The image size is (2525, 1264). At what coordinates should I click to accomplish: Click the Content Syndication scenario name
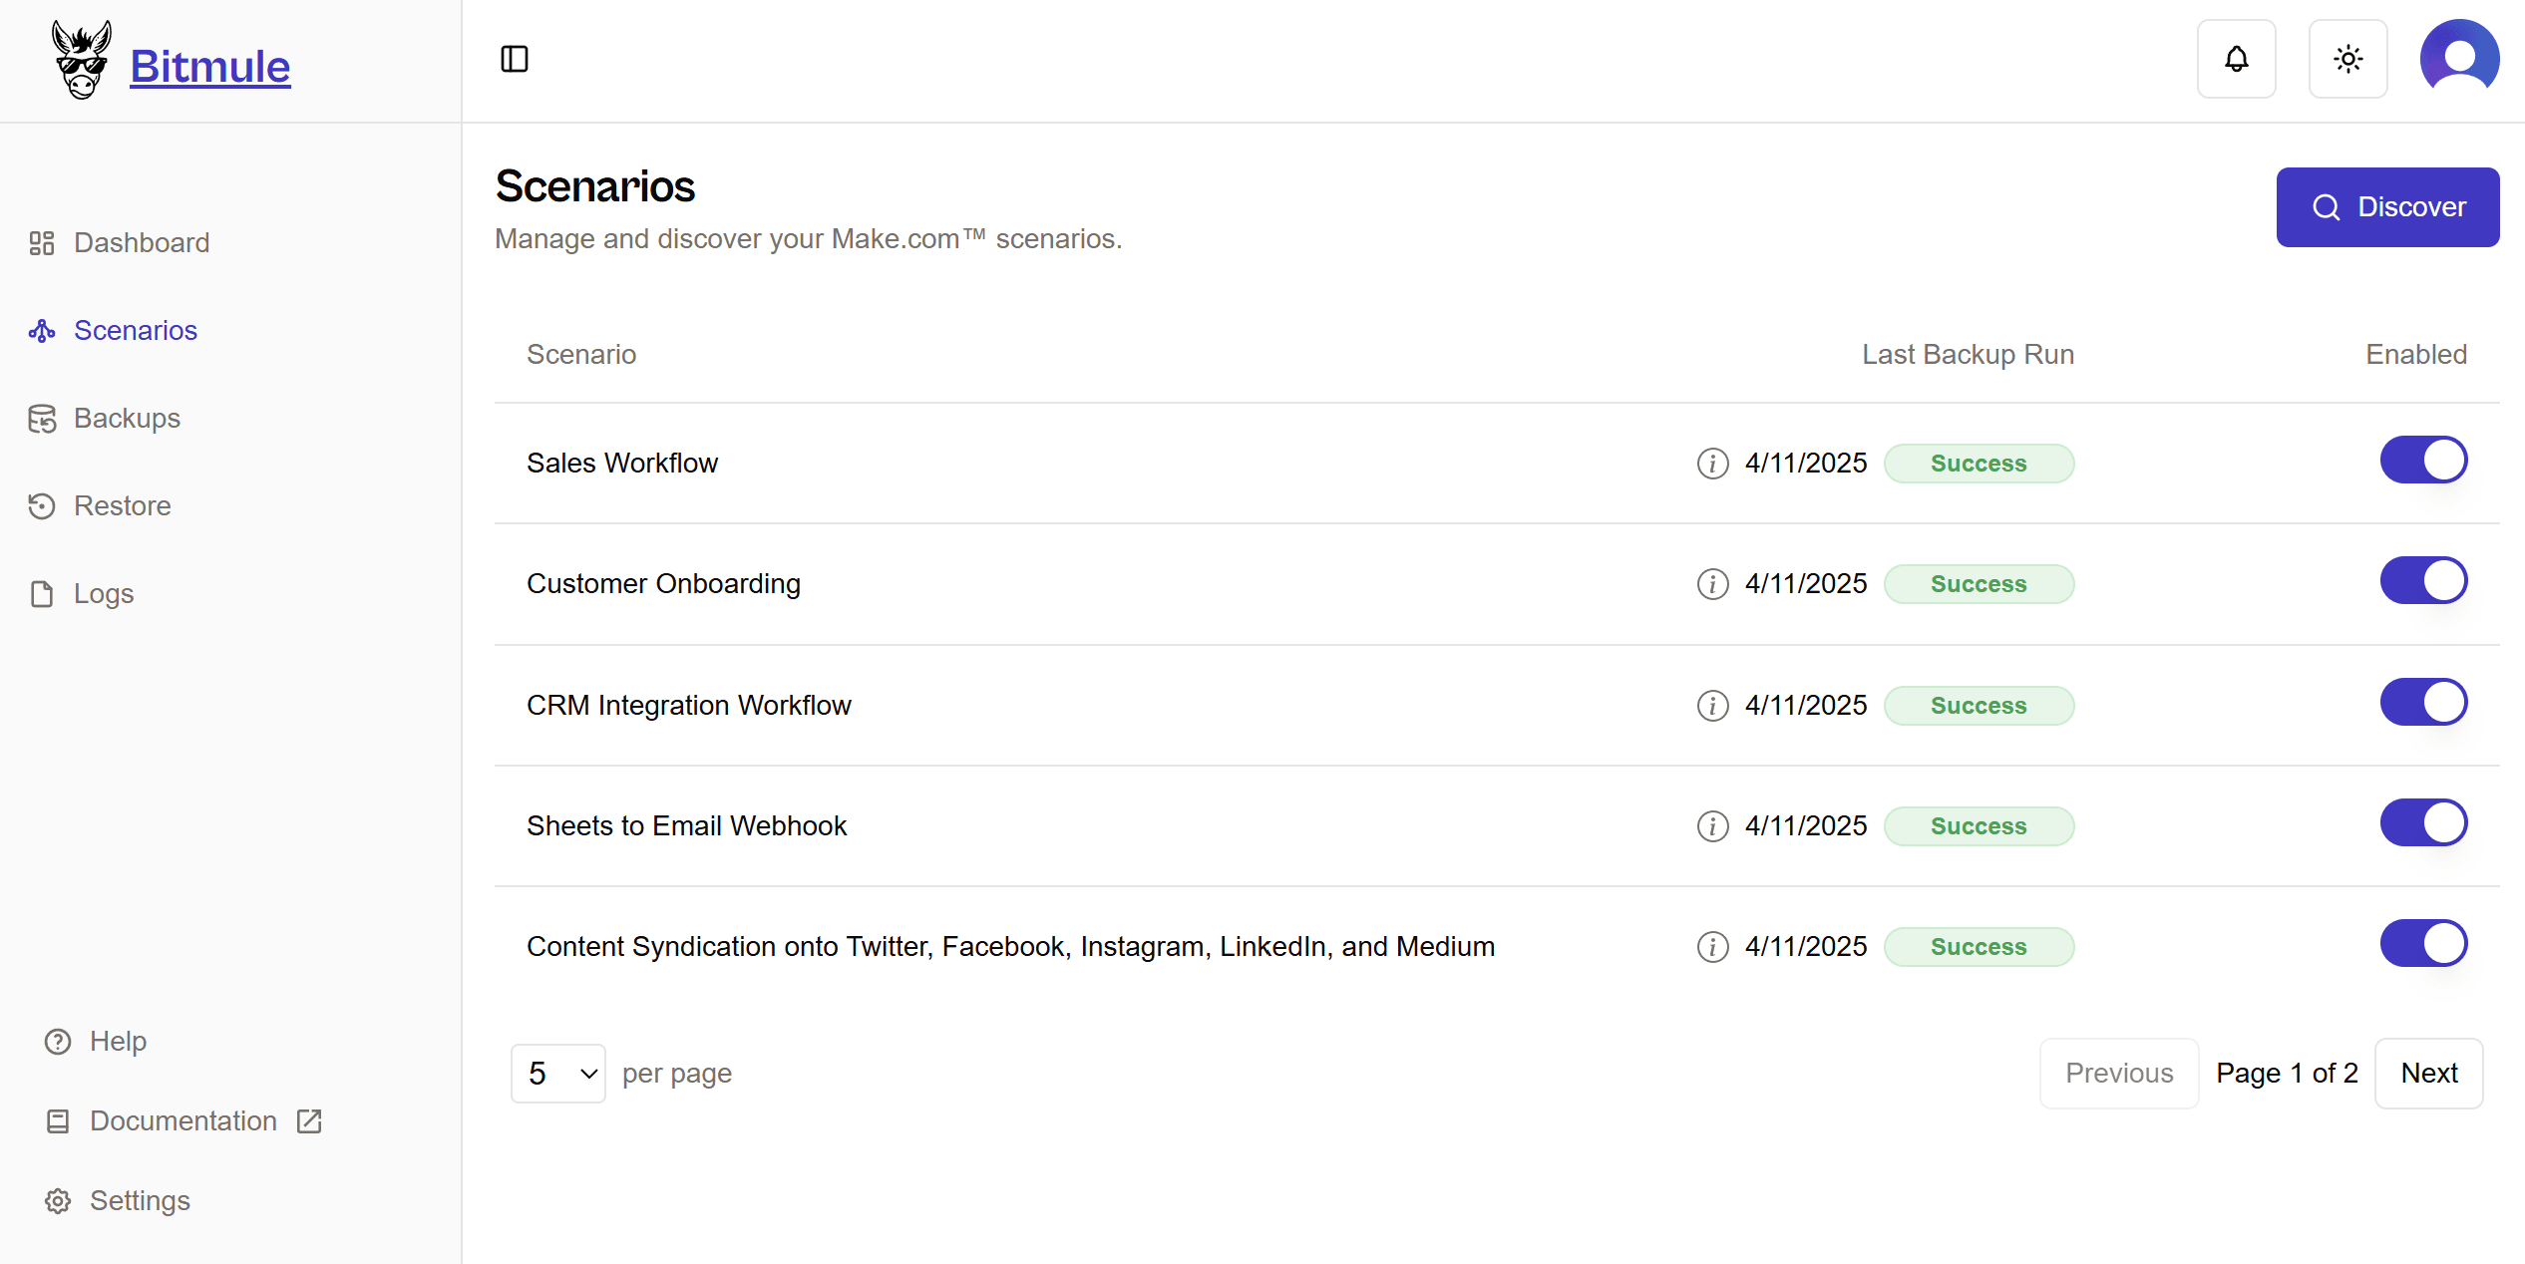click(1010, 947)
